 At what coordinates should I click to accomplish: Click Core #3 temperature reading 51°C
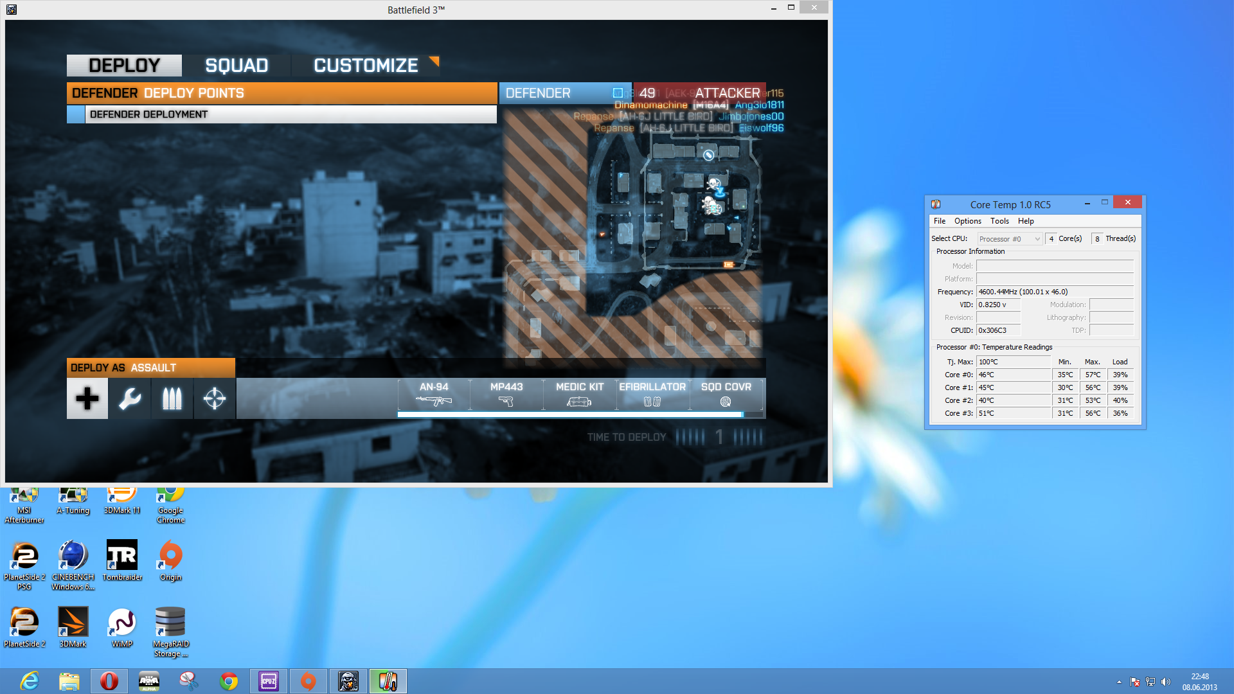point(1013,413)
